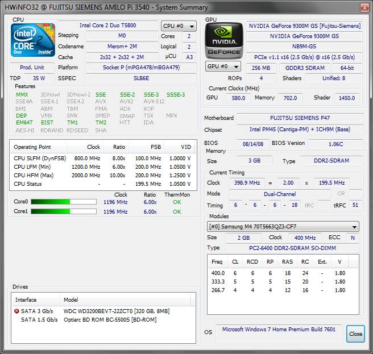Click the TDP value 35 W
The height and width of the screenshot is (354, 373).
click(x=39, y=78)
